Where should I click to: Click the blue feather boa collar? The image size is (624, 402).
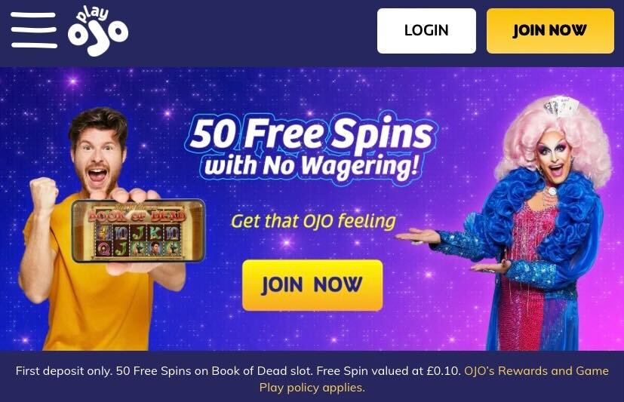point(546,215)
